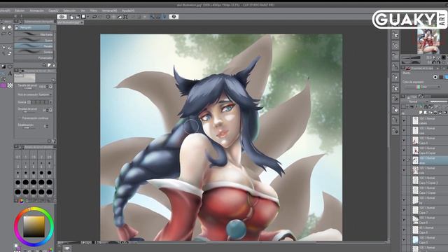Image resolution: width=448 pixels, height=252 pixels.
Task: Zoom in in the Navigator
Action: (x=439, y=57)
